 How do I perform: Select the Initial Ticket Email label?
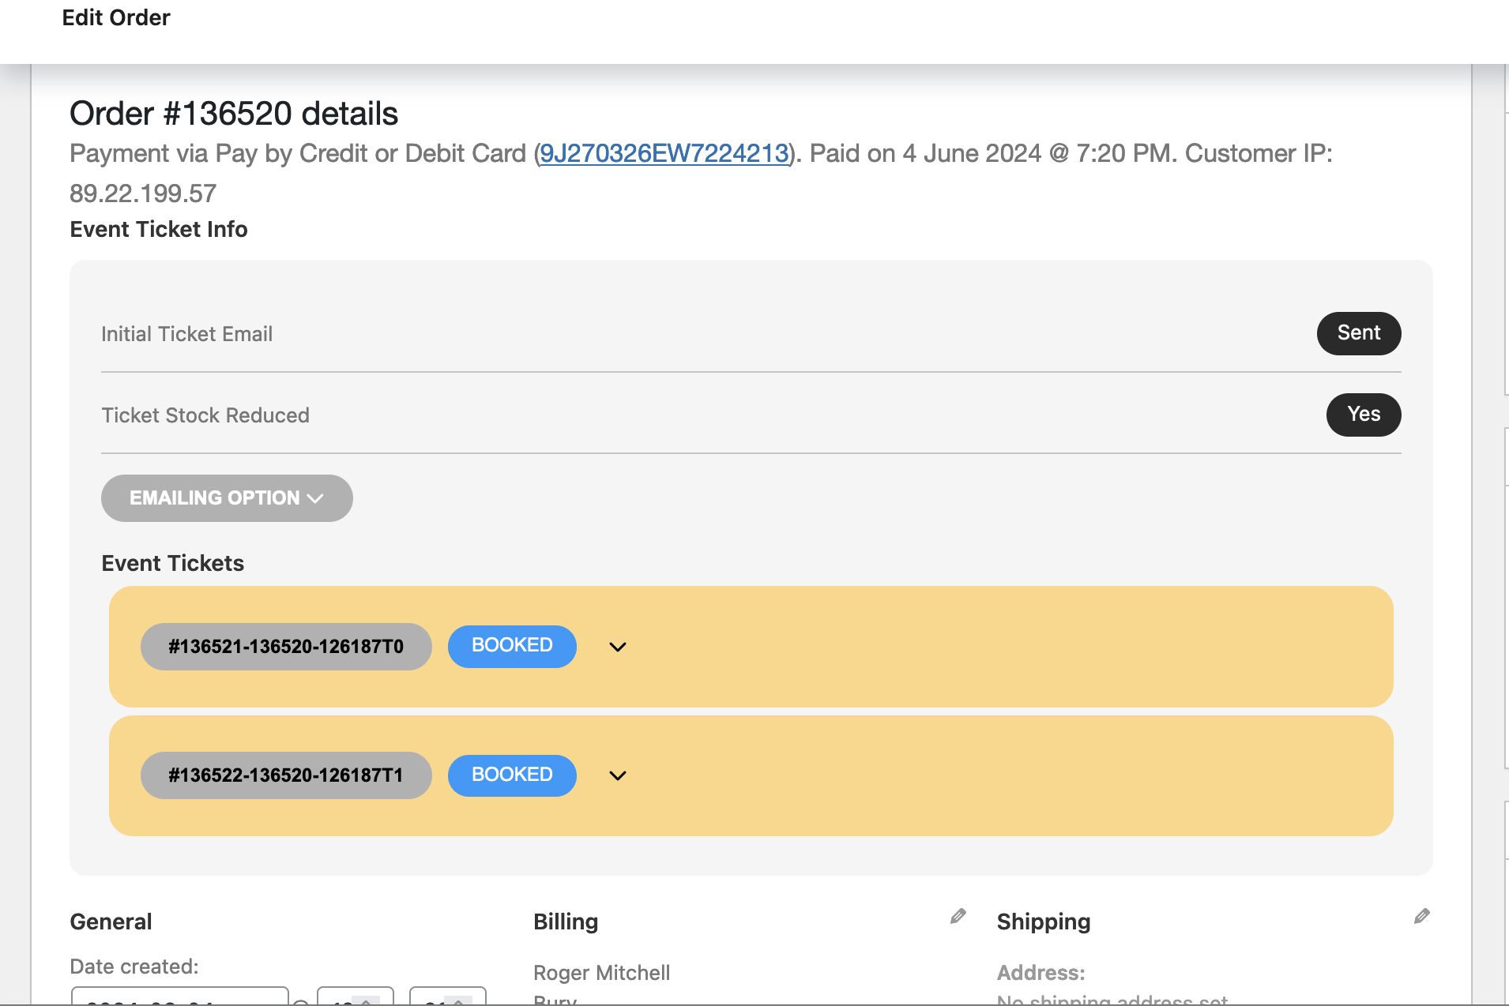[187, 334]
